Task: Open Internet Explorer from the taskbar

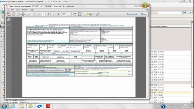Action: tap(13, 106)
